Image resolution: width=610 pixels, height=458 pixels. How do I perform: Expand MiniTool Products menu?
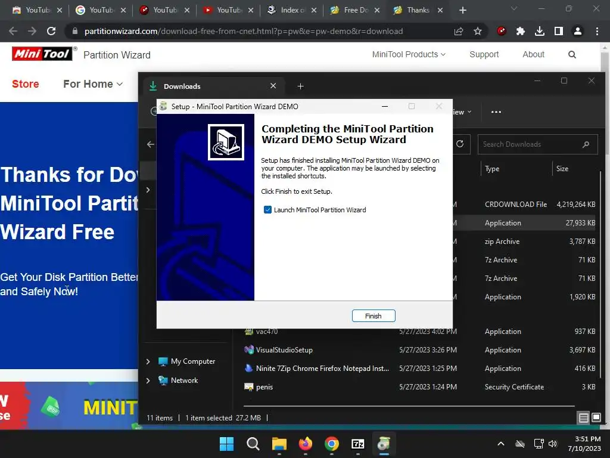[x=409, y=54]
